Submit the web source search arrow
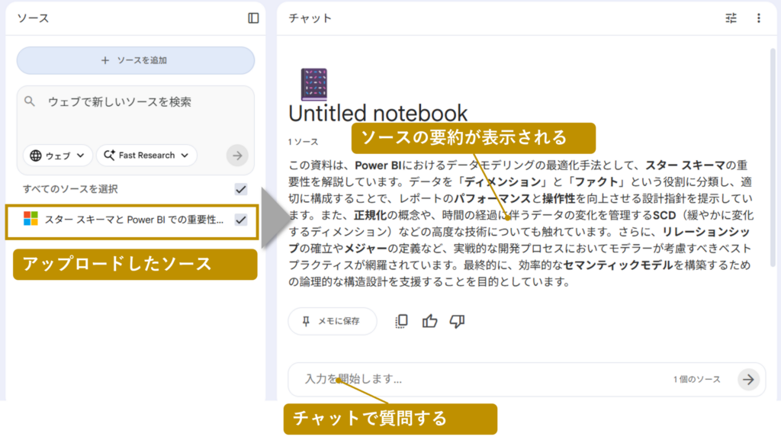Image resolution: width=781 pixels, height=440 pixels. pos(237,156)
